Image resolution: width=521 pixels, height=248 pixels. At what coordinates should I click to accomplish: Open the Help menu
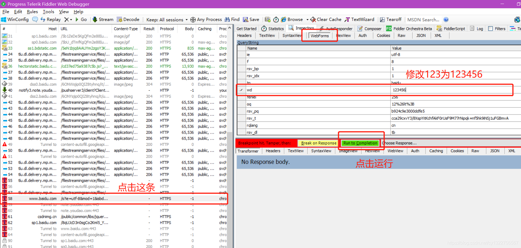tap(79, 12)
